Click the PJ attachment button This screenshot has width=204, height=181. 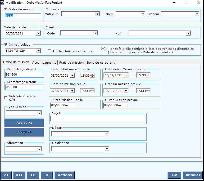pyautogui.click(x=6, y=175)
